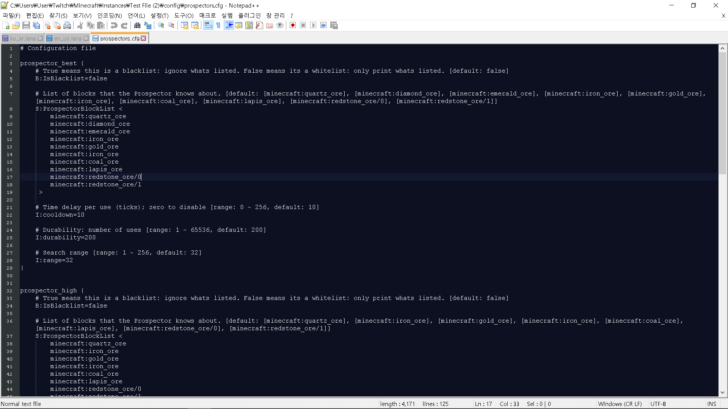Click the Find binoculars icon

[137, 25]
